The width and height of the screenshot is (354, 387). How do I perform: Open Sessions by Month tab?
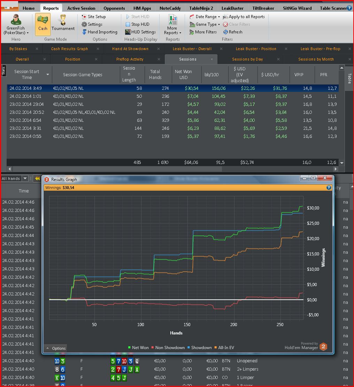(x=316, y=59)
